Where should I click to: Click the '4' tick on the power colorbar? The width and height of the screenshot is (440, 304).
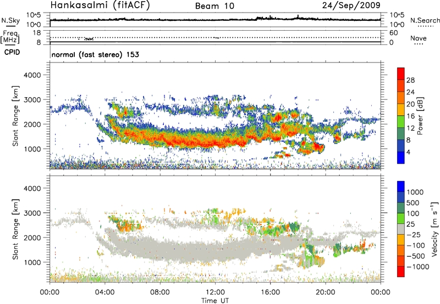pyautogui.click(x=409, y=152)
